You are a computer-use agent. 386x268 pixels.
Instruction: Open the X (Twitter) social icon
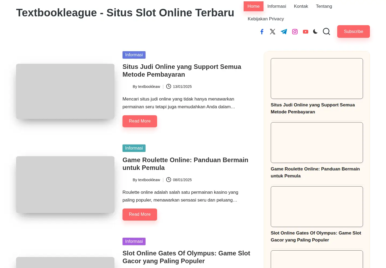click(273, 32)
